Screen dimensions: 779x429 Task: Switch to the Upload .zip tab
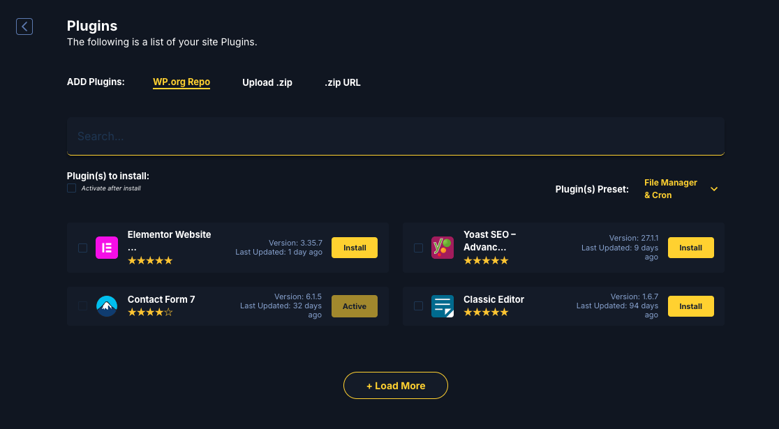(x=267, y=82)
